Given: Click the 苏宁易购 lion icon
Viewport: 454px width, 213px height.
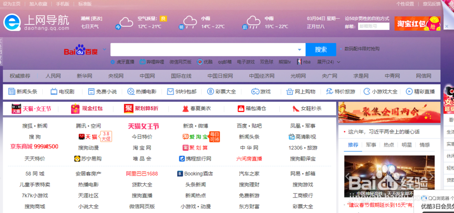Looking at the screenshot, I should coord(77,159).
